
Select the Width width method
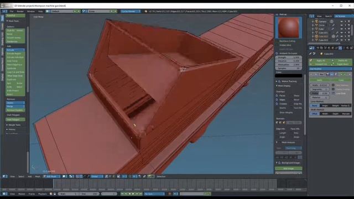coord(325,114)
